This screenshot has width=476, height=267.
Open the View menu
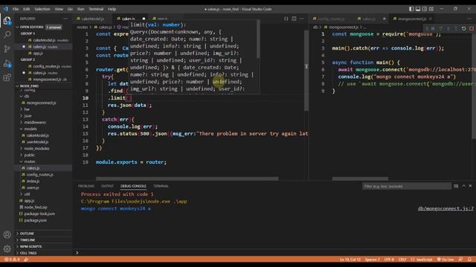[x=59, y=9]
